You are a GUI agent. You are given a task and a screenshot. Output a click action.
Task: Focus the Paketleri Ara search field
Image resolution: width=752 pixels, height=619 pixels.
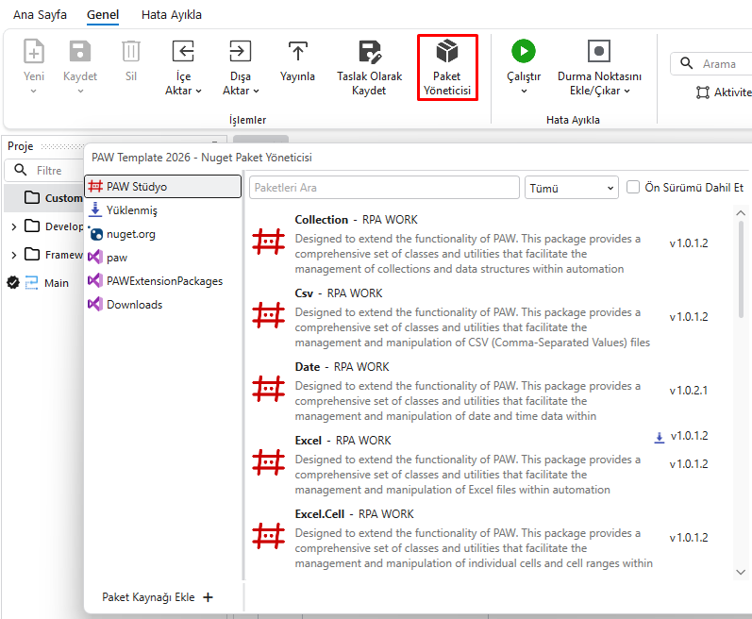[x=384, y=188]
